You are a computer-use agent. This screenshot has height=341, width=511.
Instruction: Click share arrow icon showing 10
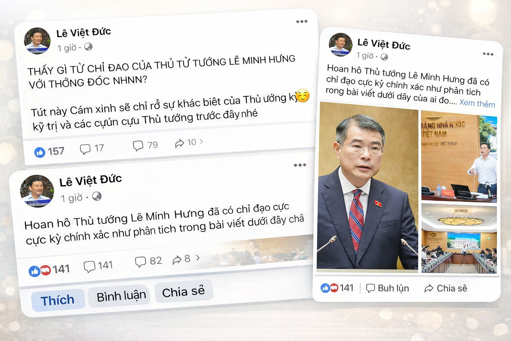pos(180,144)
